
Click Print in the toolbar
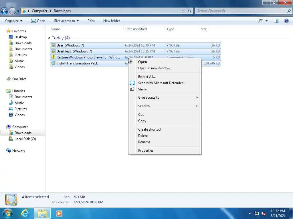91,21
